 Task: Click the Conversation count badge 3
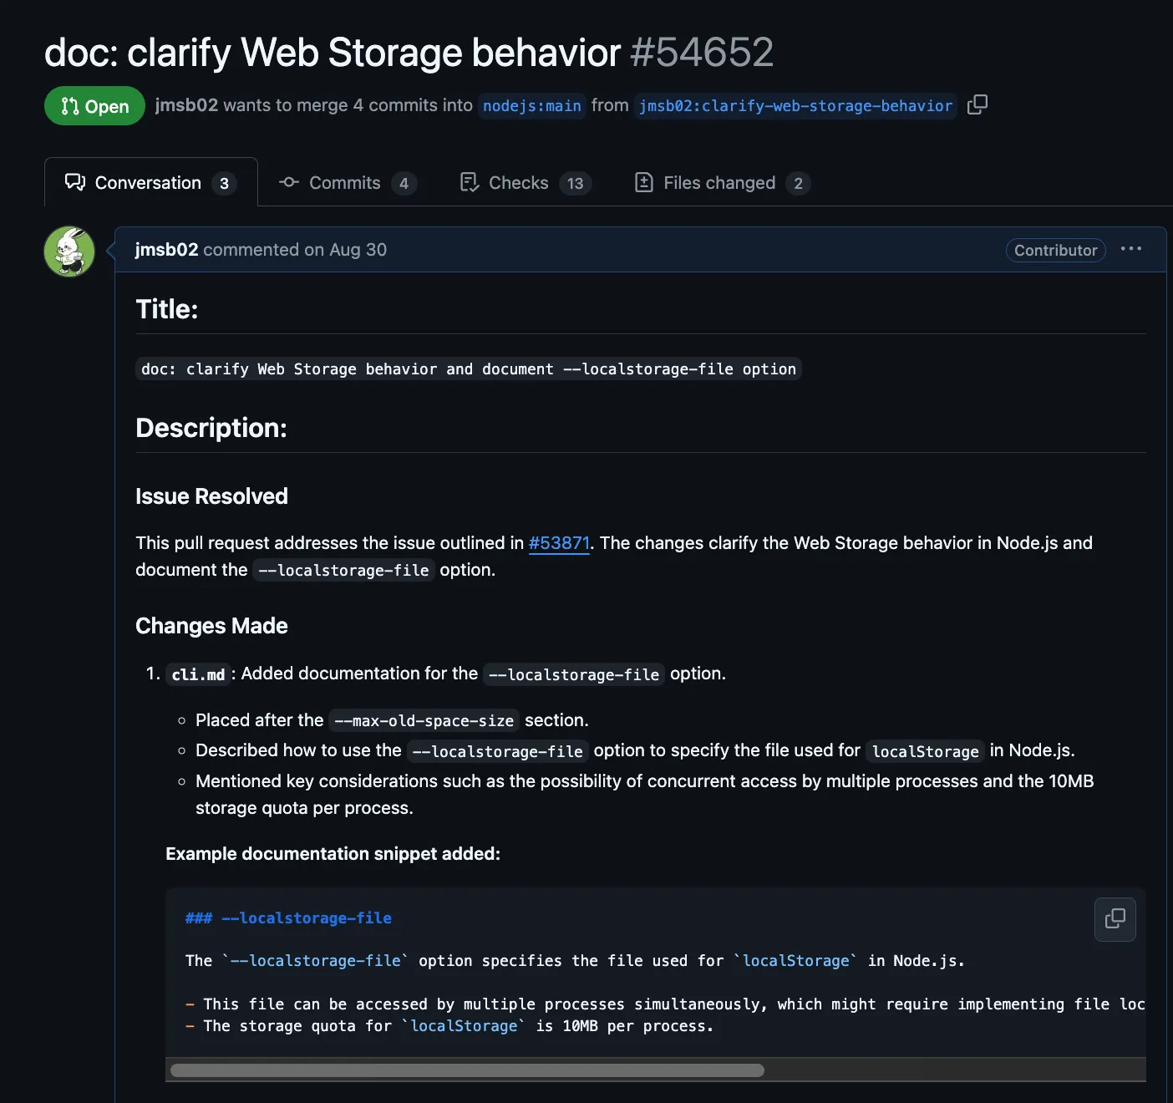[224, 183]
